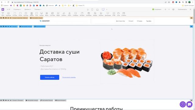Select the Счетчики counters tool
This screenshot has width=195, height=110.
(52, 14)
